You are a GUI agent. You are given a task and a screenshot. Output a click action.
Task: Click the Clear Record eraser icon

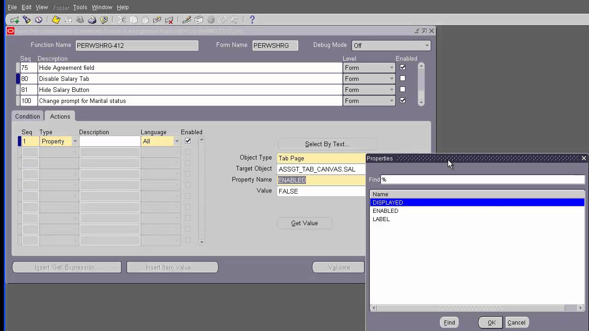point(157,20)
